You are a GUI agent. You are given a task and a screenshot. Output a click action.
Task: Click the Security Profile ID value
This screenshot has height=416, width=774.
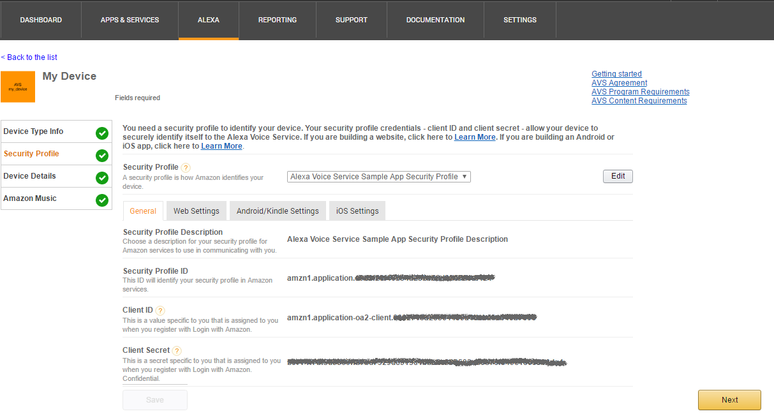[391, 278]
